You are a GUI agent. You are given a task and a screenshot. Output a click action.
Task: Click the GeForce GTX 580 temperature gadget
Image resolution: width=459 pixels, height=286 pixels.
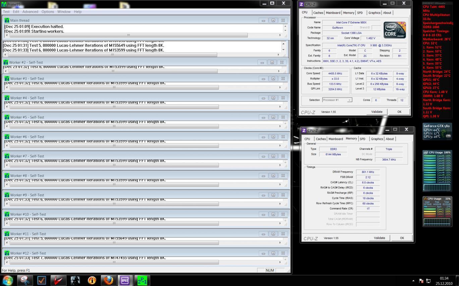pyautogui.click(x=437, y=131)
